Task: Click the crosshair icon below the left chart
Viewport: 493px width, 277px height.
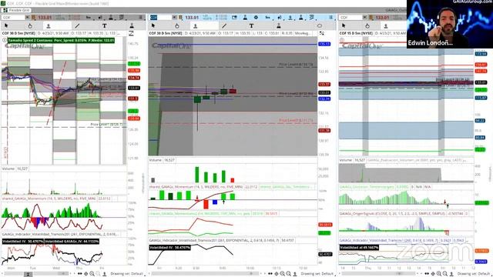Action: [86, 274]
